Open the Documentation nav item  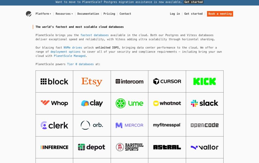[x=88, y=14]
